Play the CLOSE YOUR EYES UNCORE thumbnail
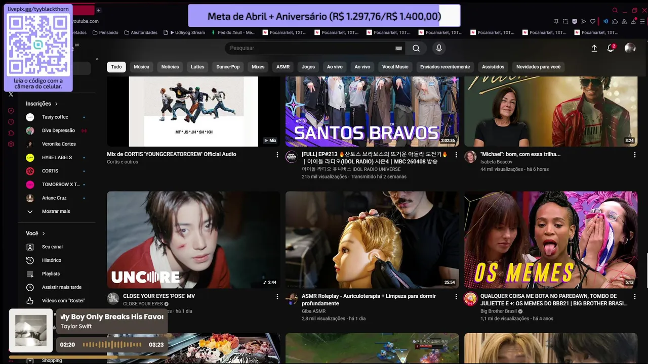Screen dimensions: 648x364 pos(193,240)
